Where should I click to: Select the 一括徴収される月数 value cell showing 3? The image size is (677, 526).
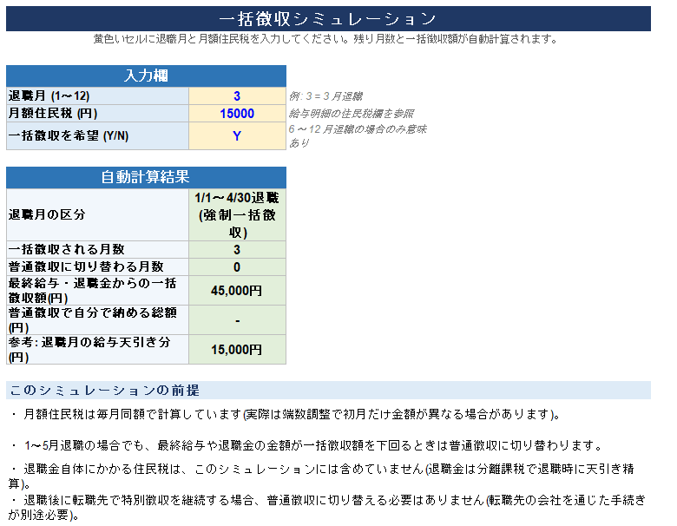pyautogui.click(x=237, y=250)
